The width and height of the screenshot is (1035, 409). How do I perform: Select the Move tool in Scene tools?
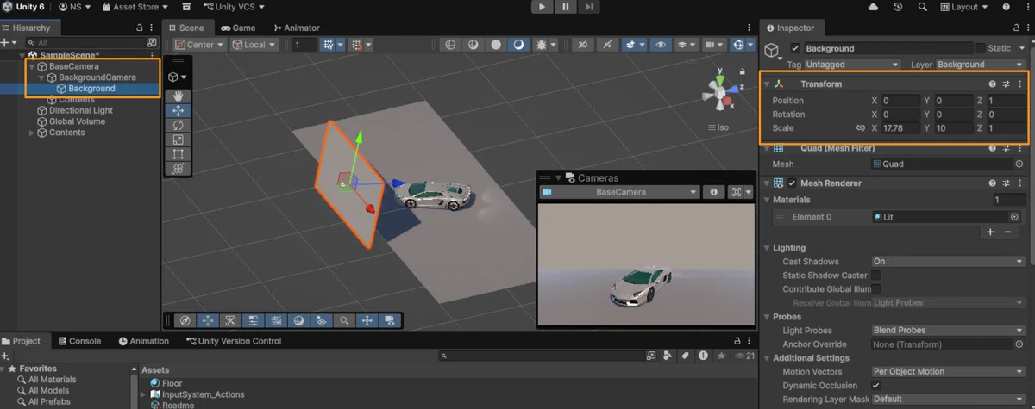tap(178, 111)
